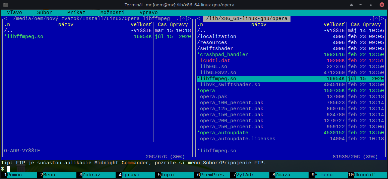This screenshot has width=388, height=179.
Task: Sort left panel by Veľkosť column
Action: point(141,25)
